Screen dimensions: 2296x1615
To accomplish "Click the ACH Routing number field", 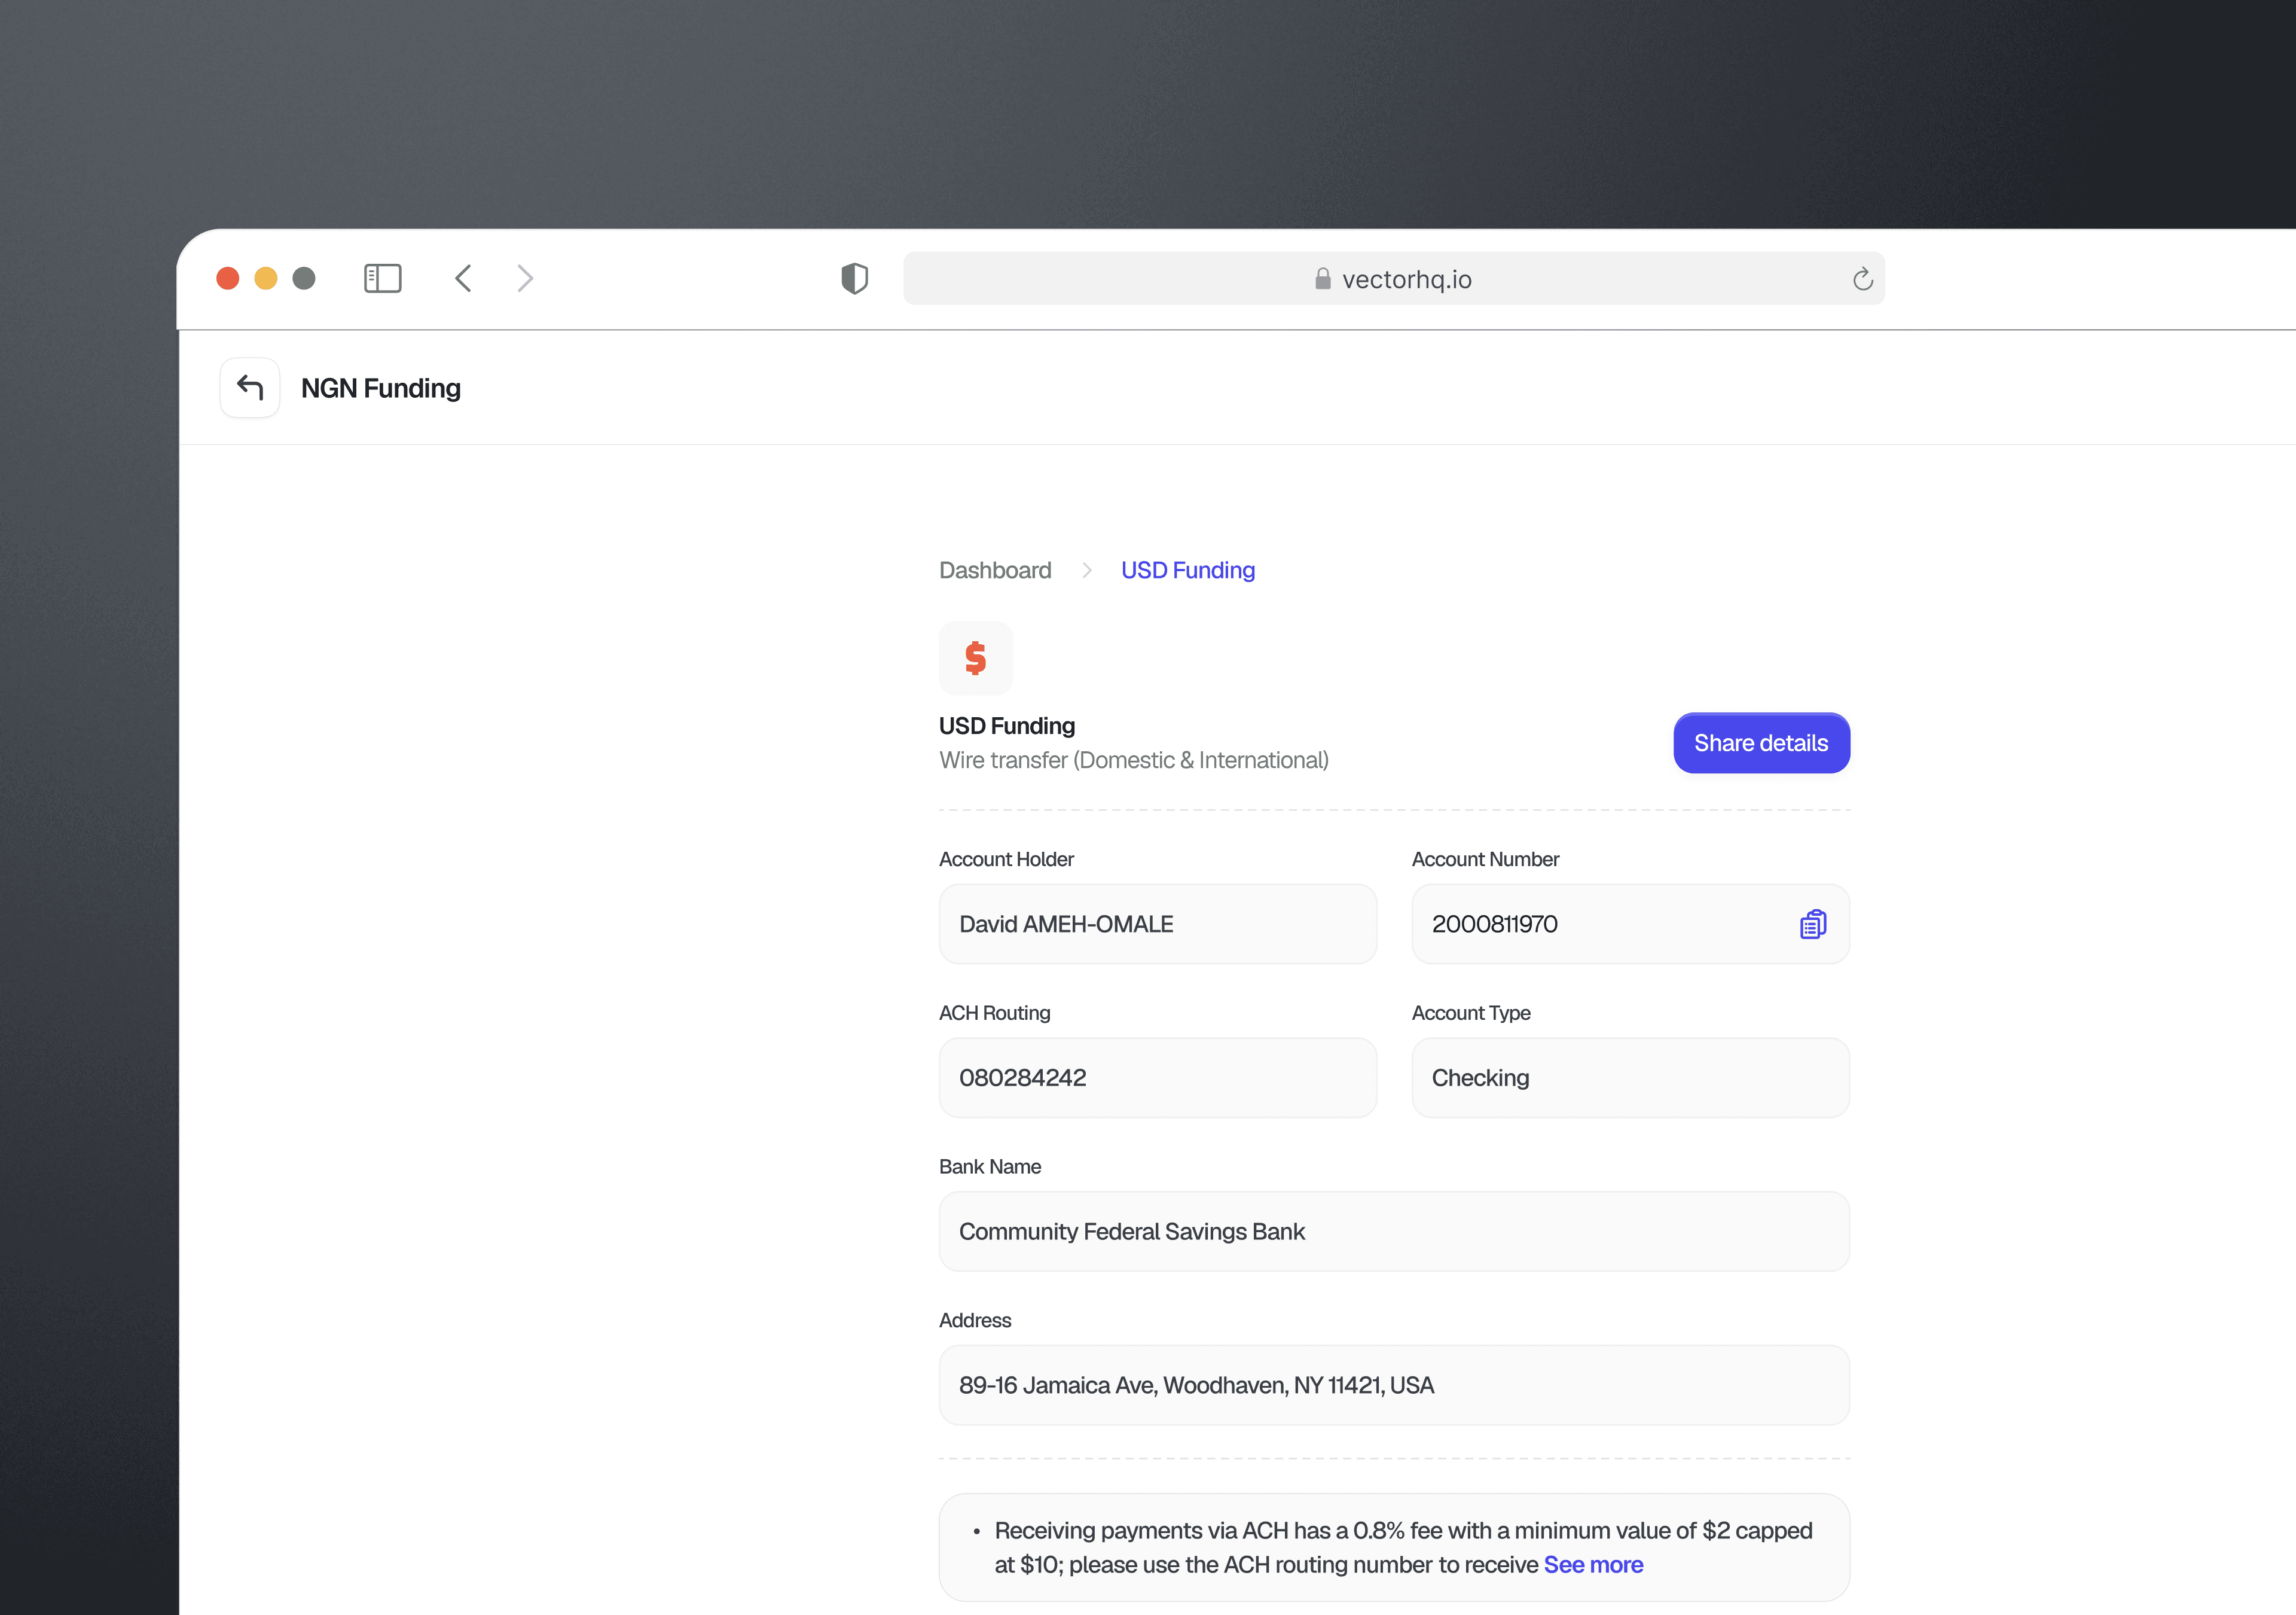I will pyautogui.click(x=1157, y=1078).
